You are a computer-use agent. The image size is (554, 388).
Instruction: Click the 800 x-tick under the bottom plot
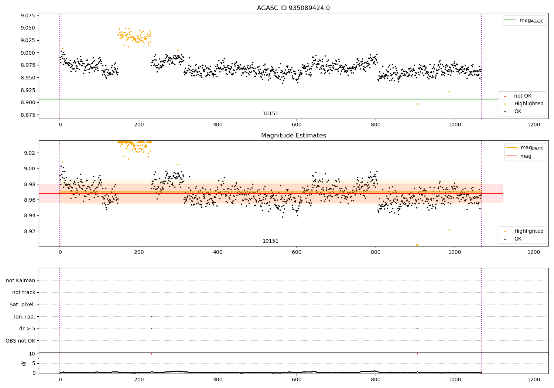point(376,379)
